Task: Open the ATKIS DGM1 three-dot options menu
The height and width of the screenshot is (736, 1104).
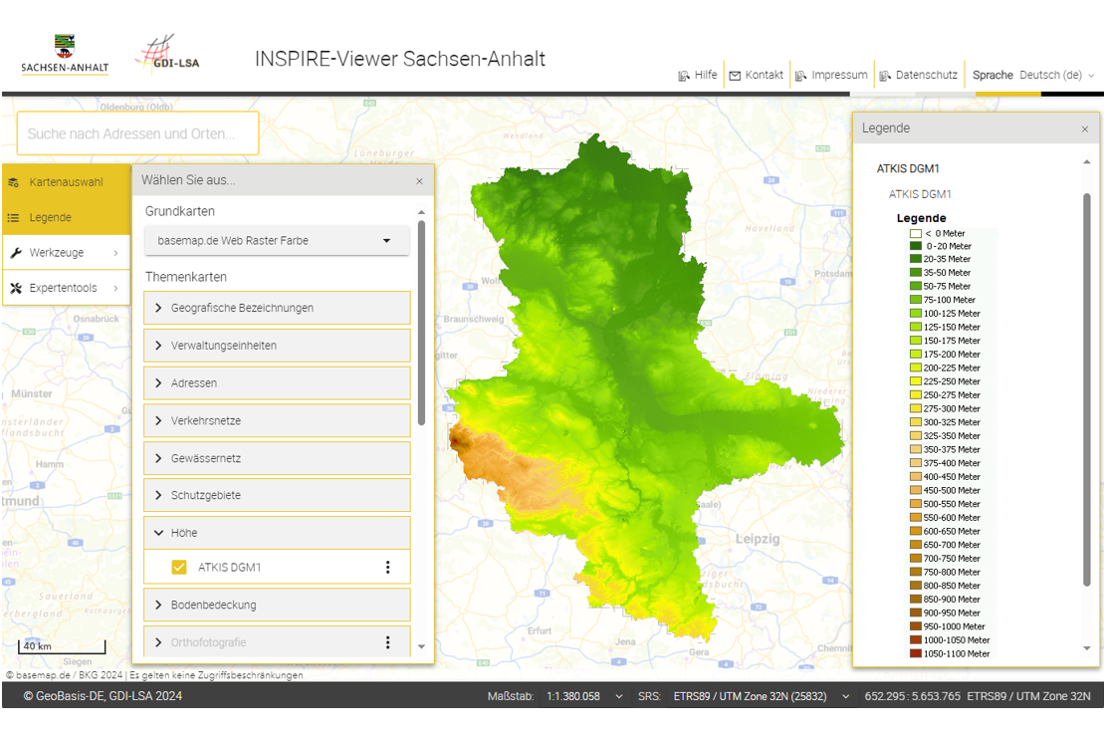Action: point(388,567)
